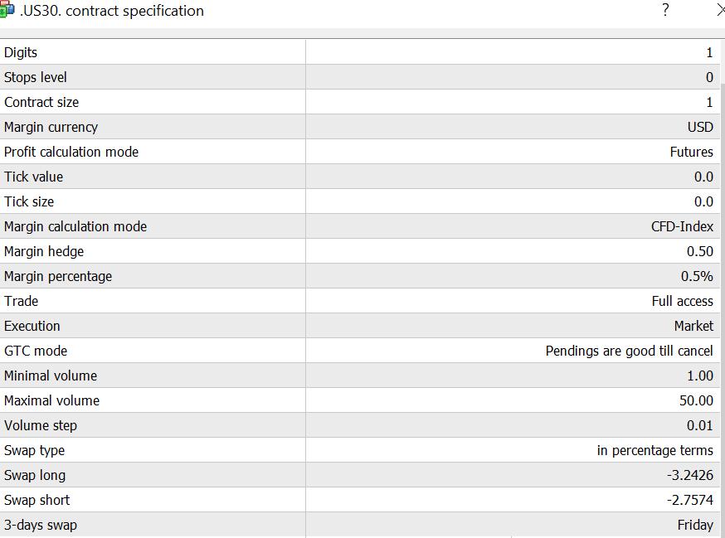
Task: Select the Maximal volume 50.00 value
Action: click(x=696, y=400)
